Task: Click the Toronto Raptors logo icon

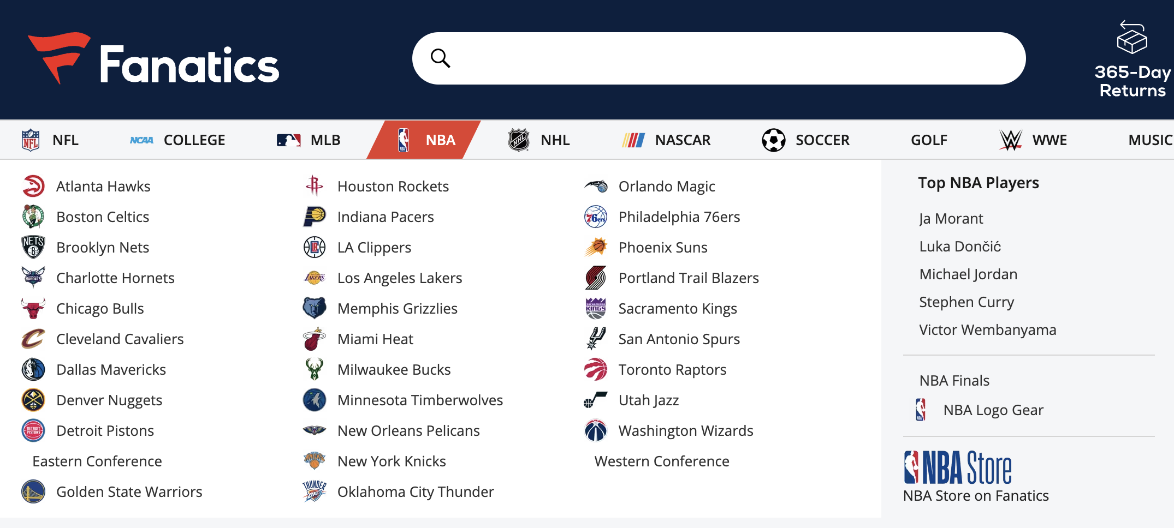Action: tap(596, 369)
